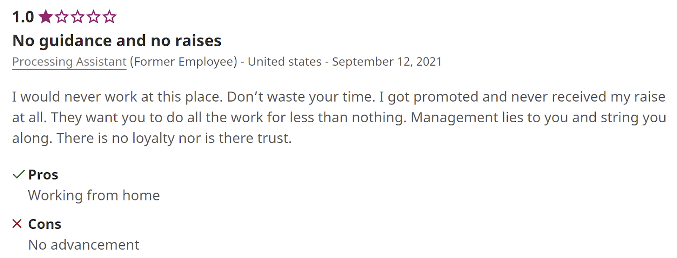The image size is (677, 258).
Task: Click the sentence about no loyalty nor trust
Action: click(174, 138)
